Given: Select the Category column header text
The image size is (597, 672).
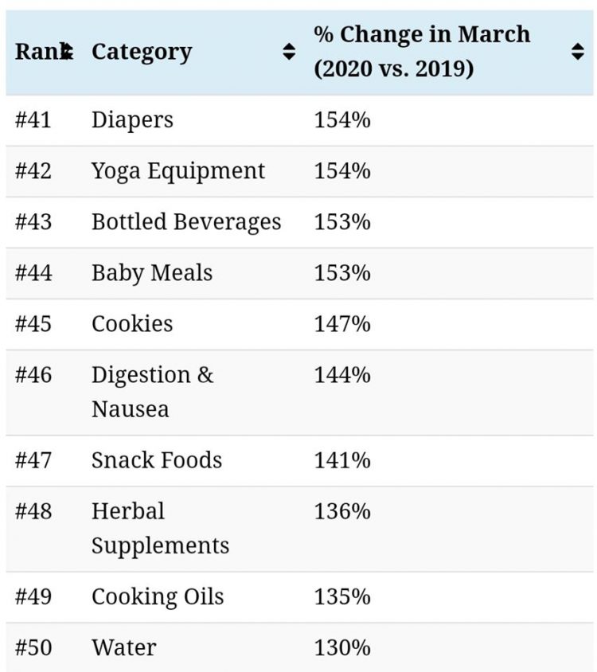Looking at the screenshot, I should [x=142, y=53].
